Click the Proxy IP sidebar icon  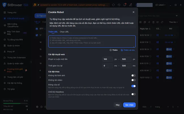pos(5,52)
